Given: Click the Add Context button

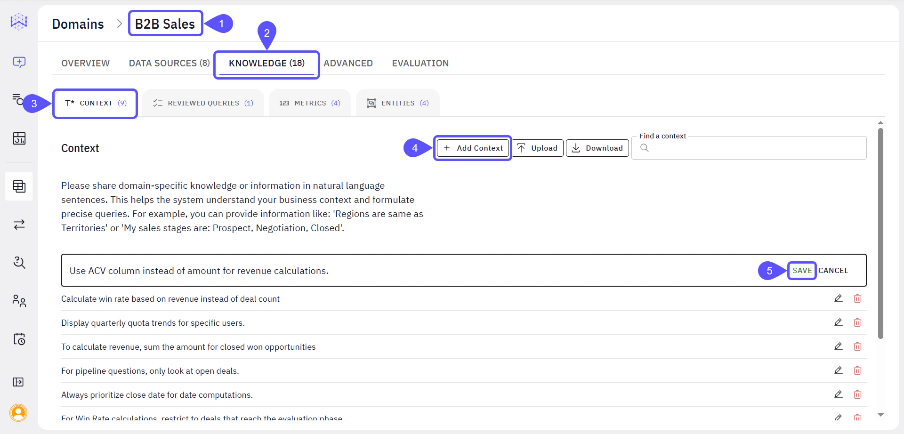Looking at the screenshot, I should point(472,148).
